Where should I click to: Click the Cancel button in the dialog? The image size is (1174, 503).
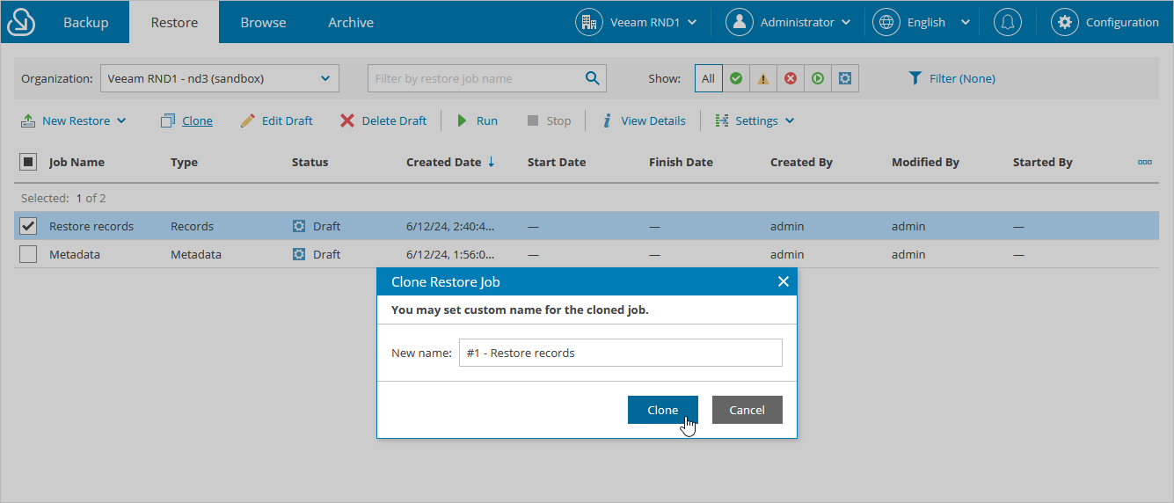coord(747,410)
